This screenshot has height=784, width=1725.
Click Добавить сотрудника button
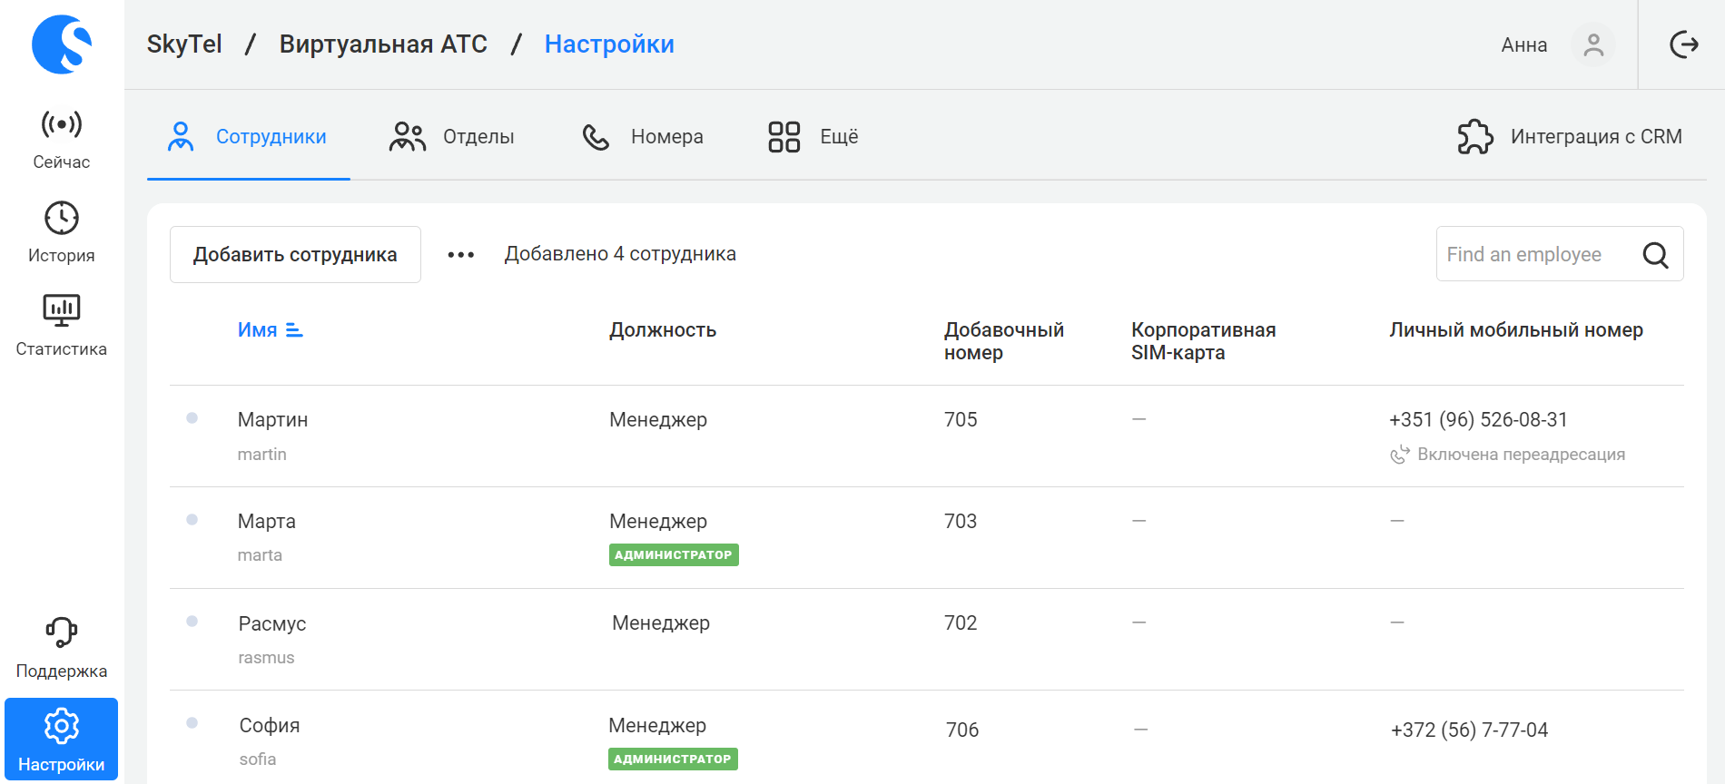click(x=295, y=254)
